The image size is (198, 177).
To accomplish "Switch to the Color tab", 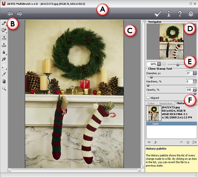I will 151,103.
